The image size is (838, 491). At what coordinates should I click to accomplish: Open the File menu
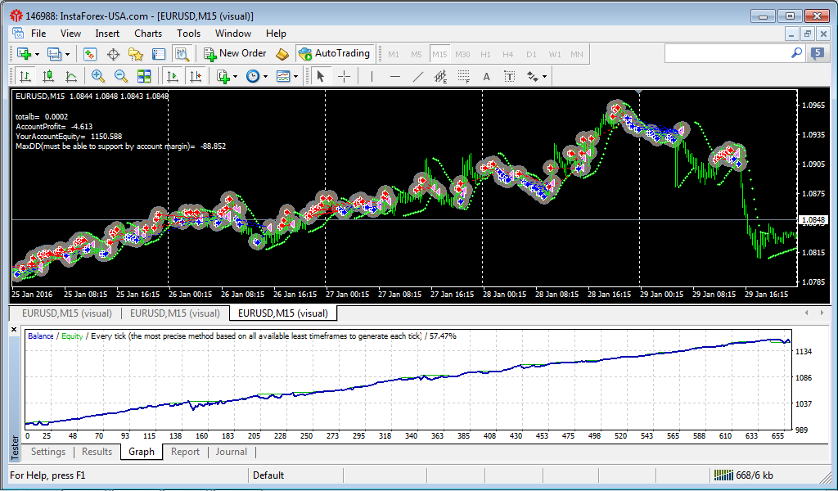(x=38, y=33)
